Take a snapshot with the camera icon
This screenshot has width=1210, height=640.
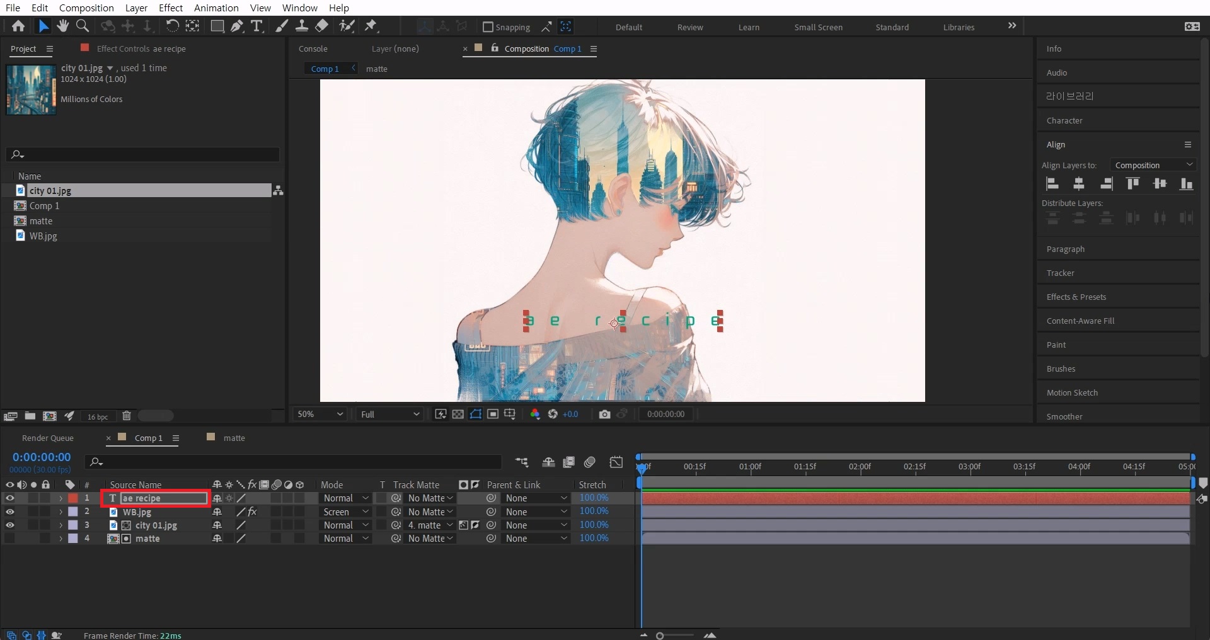tap(604, 414)
